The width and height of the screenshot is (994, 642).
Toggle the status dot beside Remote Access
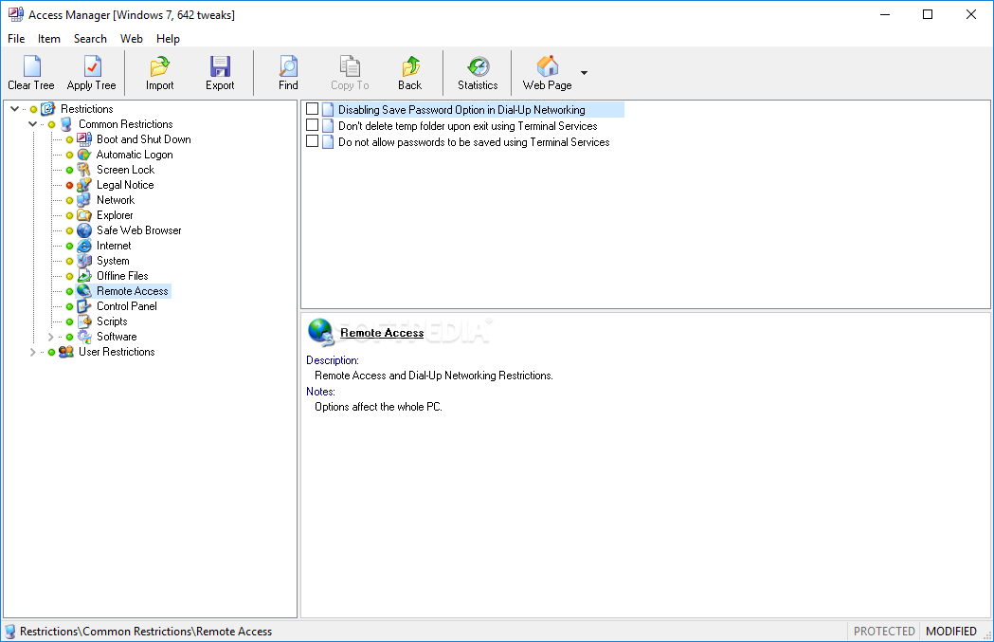tap(70, 291)
